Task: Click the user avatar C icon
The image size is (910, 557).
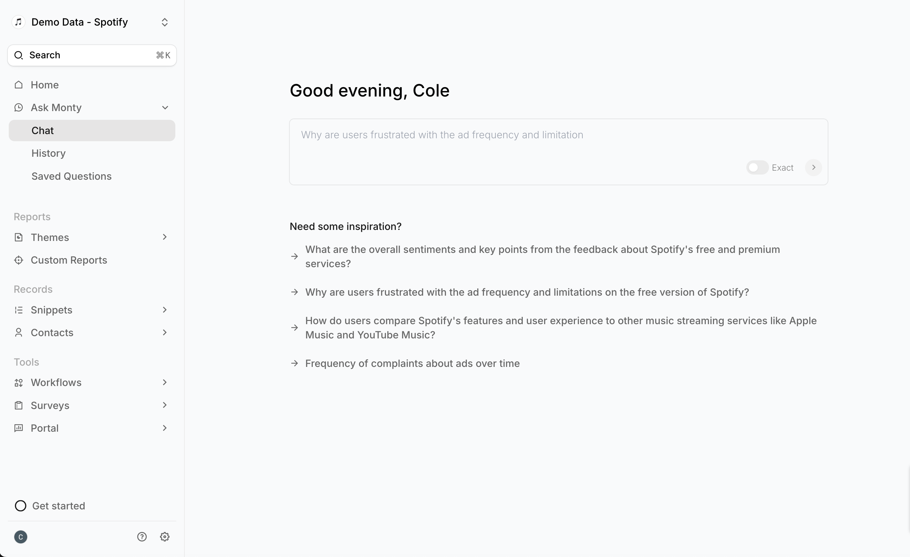Action: [x=21, y=537]
